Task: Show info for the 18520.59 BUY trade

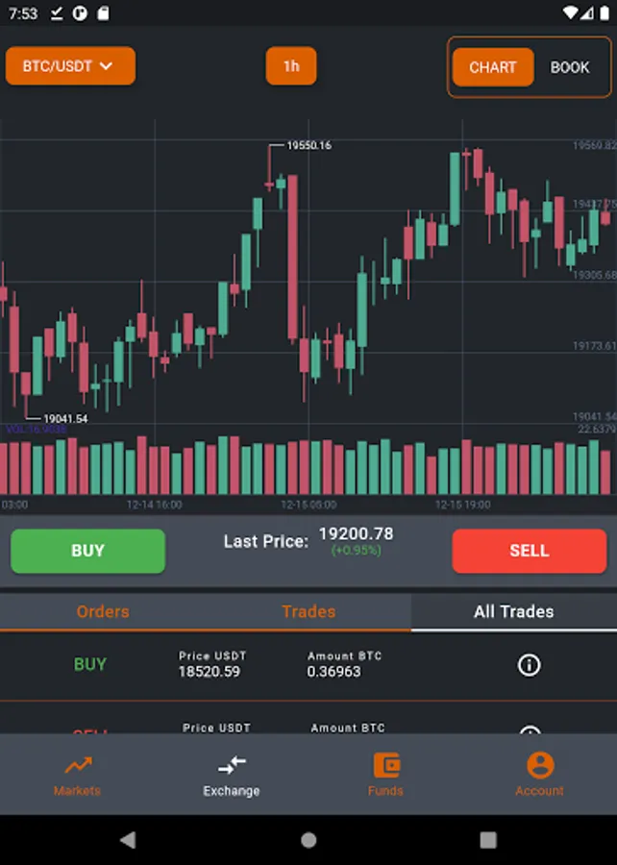Action: click(529, 664)
